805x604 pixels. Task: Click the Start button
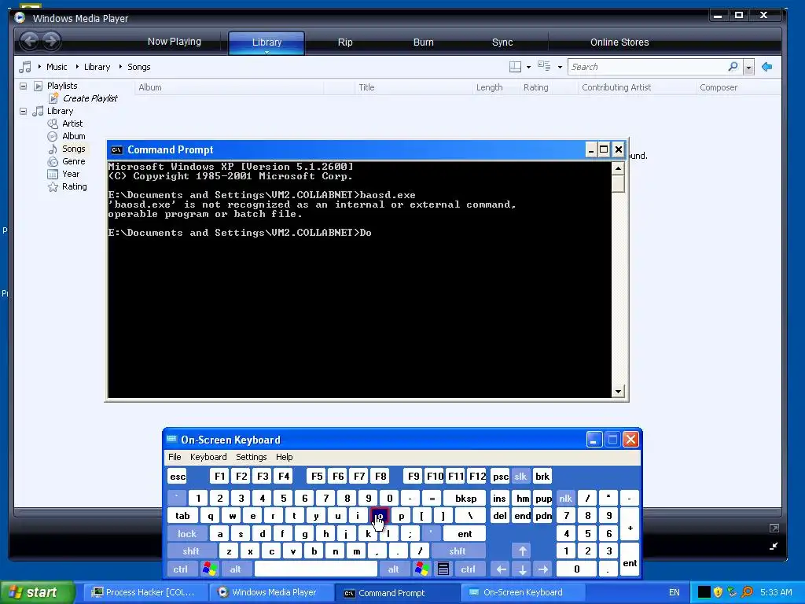[36, 592]
